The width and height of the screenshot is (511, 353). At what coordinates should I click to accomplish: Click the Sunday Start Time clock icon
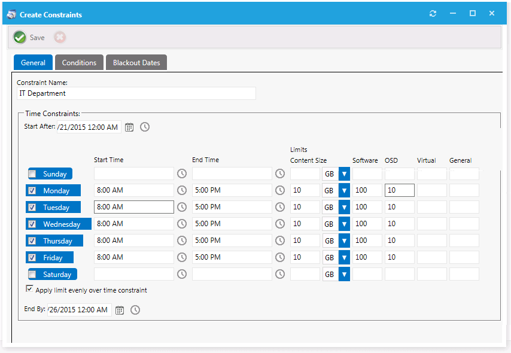coord(182,174)
